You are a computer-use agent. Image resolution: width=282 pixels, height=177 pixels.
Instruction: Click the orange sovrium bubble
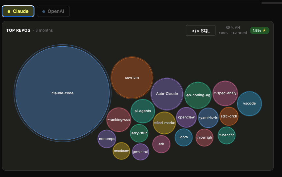[132, 78]
